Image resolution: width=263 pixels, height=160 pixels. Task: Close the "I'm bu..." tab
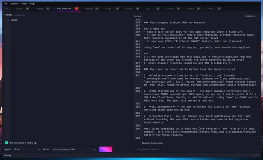198,9
